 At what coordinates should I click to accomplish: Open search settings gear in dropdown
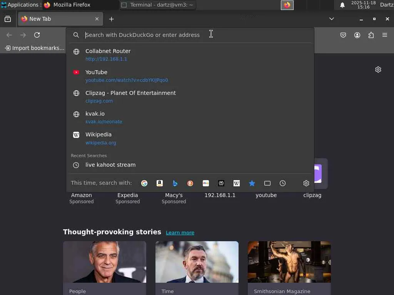pyautogui.click(x=306, y=183)
